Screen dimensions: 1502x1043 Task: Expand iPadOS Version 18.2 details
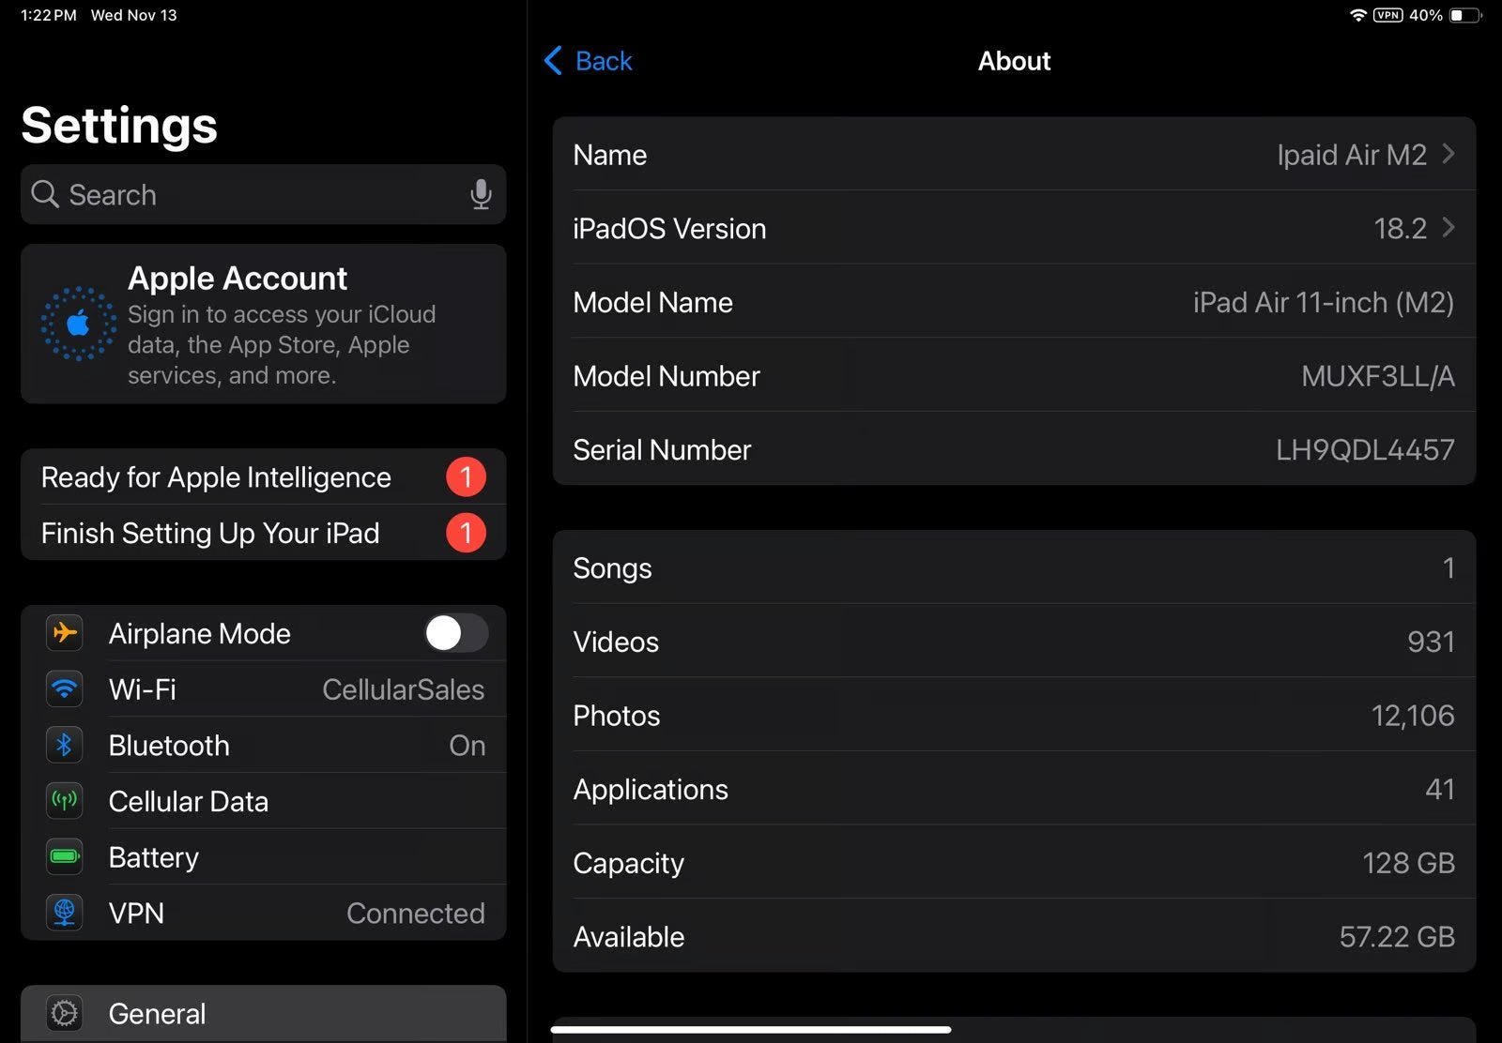click(1448, 228)
